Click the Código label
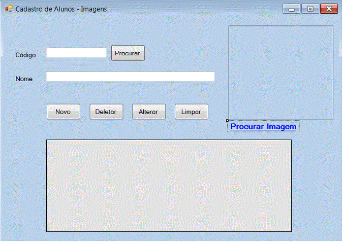This screenshot has width=343, height=242. pyautogui.click(x=25, y=55)
